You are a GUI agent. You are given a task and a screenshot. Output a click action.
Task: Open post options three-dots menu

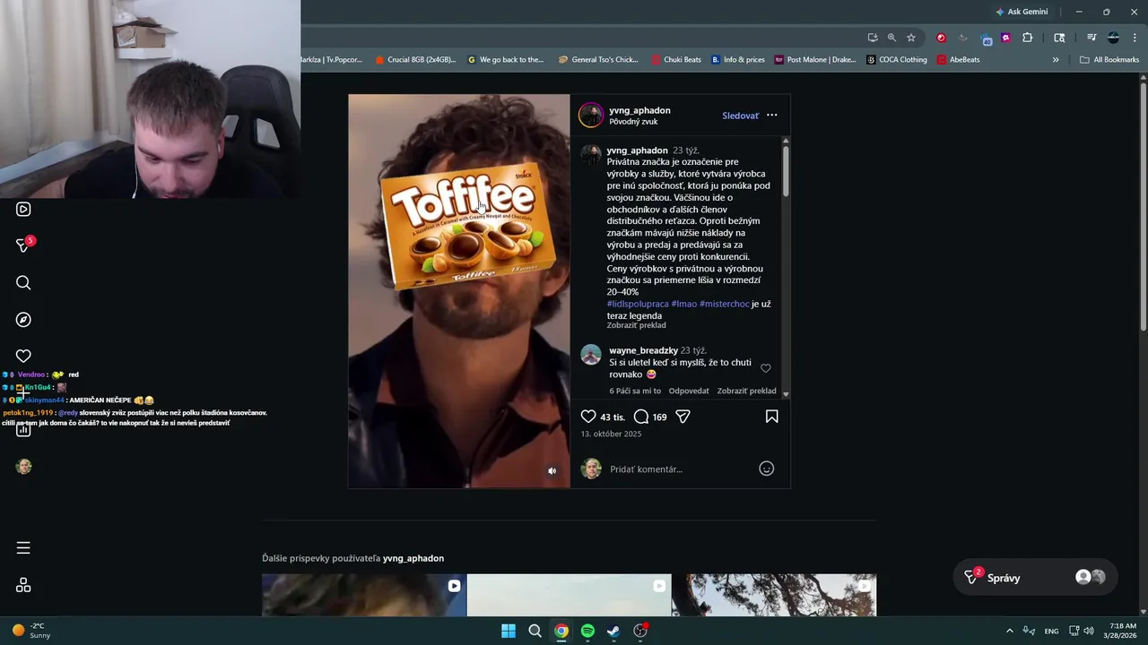point(771,115)
